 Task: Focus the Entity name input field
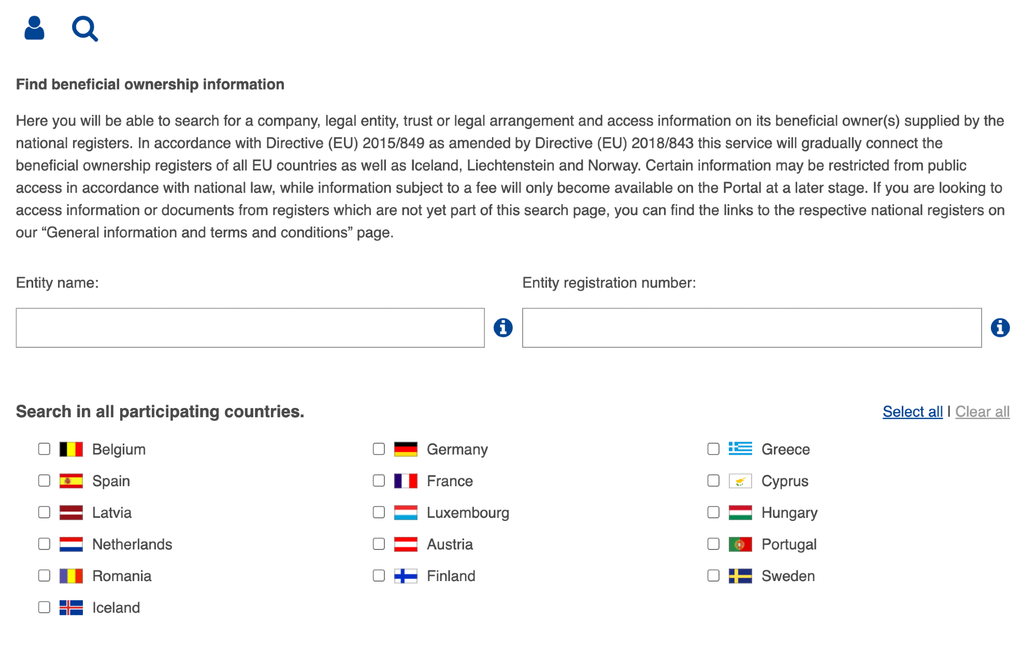click(x=250, y=328)
